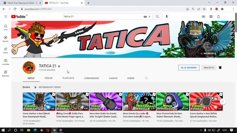
Task: Open the Chrome three-dot menu
Action: [x=234, y=9]
